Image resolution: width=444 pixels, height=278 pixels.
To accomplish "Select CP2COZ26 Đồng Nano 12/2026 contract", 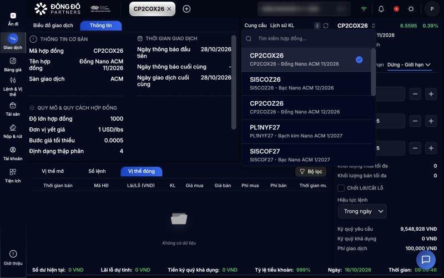I will point(306,107).
